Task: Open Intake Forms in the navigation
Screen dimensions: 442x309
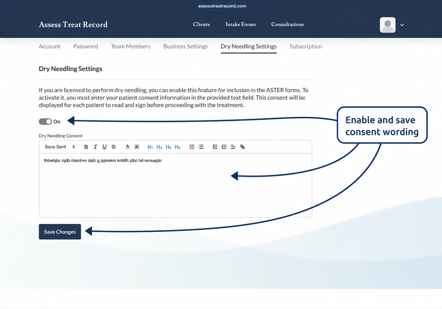Action: click(240, 24)
